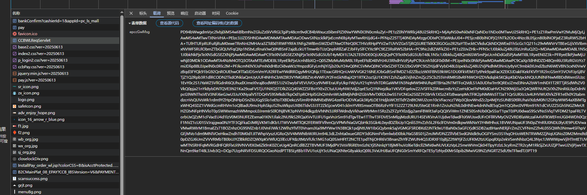Image resolution: width=587 pixels, height=195 pixels.
Task: Click the image thumbnail of icon_16_arrow_r_blue.png
Action: (x=15, y=119)
